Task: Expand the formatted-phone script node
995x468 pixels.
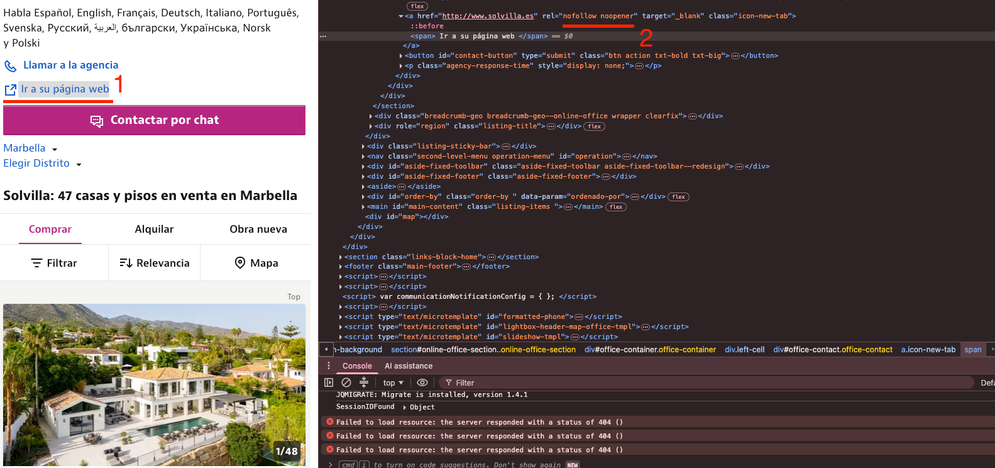Action: pyautogui.click(x=341, y=317)
